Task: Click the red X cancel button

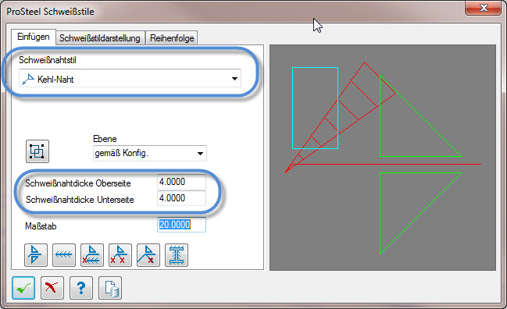Action: 52,288
